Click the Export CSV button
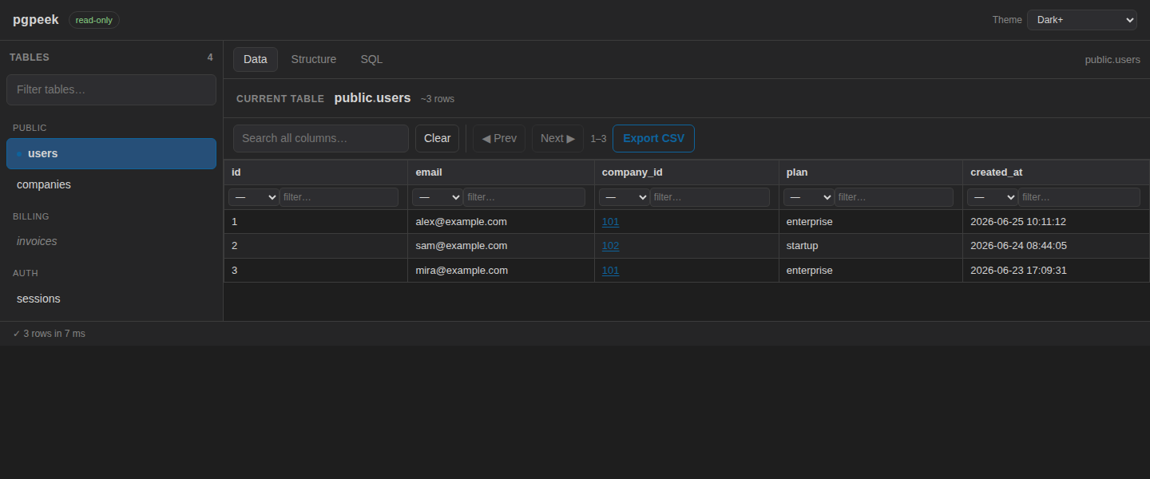Image resolution: width=1150 pixels, height=479 pixels. [653, 138]
